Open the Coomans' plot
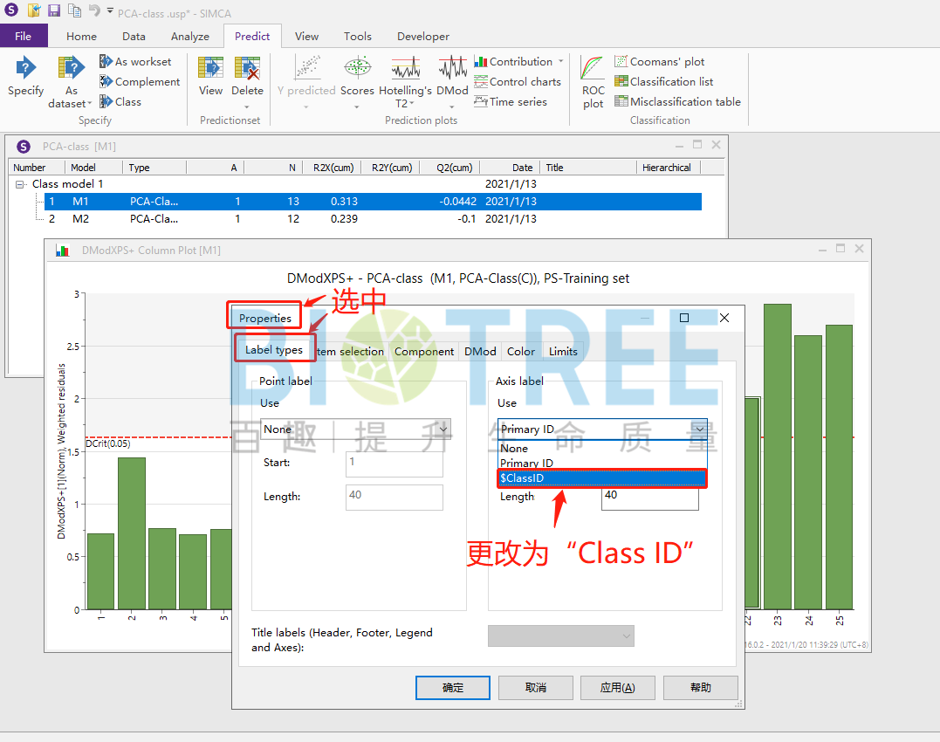Screen dimensions: 940x742 [x=659, y=62]
